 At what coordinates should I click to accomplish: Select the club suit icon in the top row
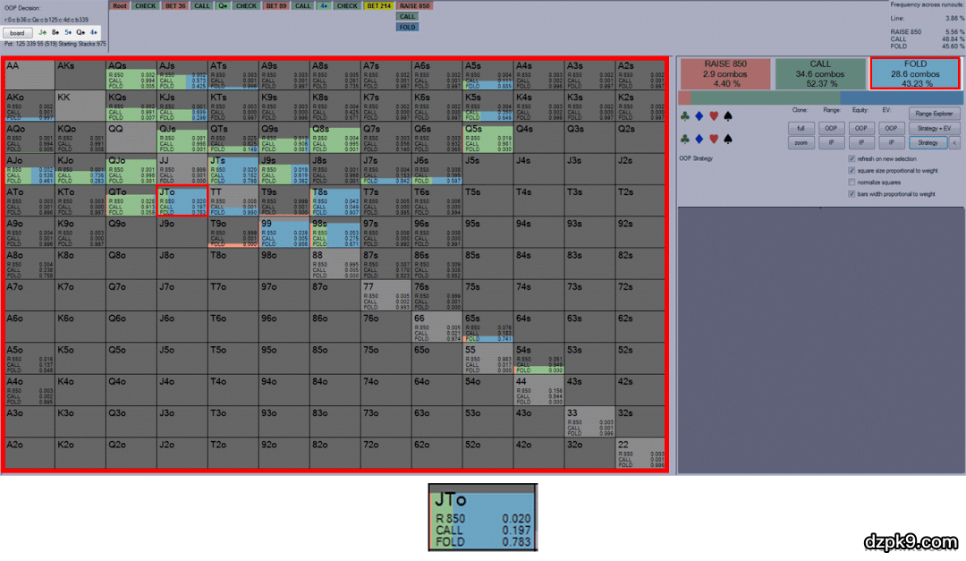[x=684, y=115]
